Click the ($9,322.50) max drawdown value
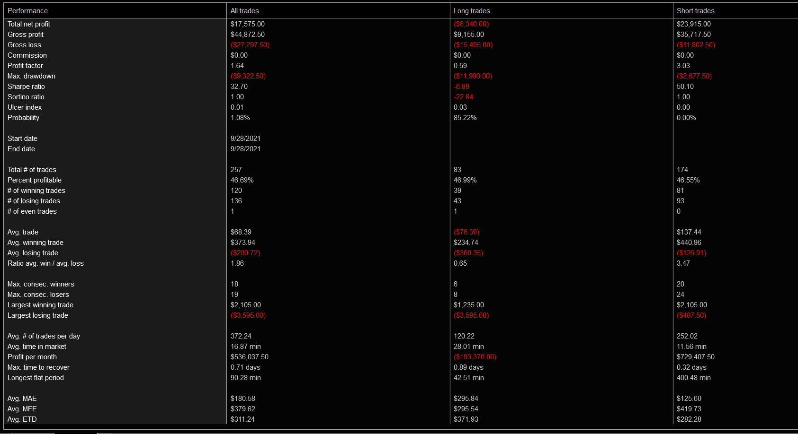 [x=248, y=76]
